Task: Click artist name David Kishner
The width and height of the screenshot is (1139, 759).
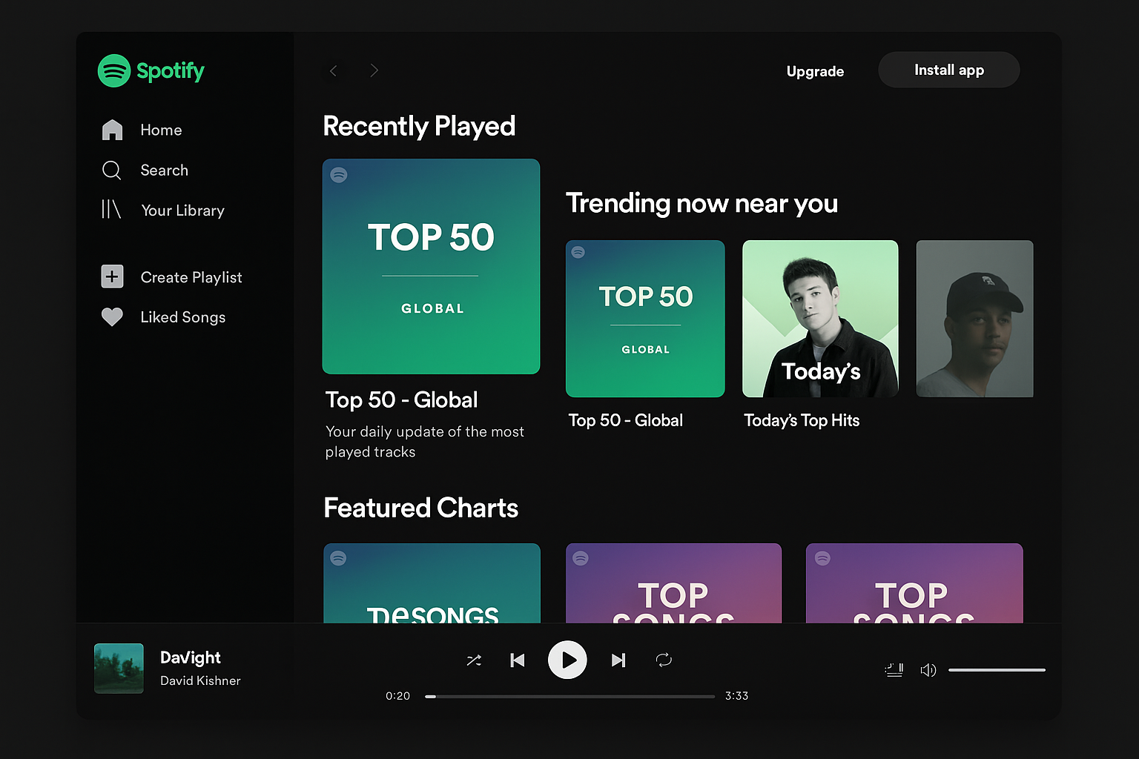Action: click(x=200, y=680)
